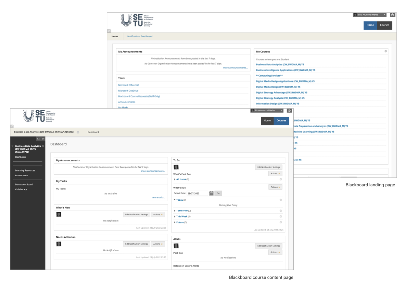Click Edit Notification Settings in Alerts
This screenshot has height=287, width=406.
(269, 246)
